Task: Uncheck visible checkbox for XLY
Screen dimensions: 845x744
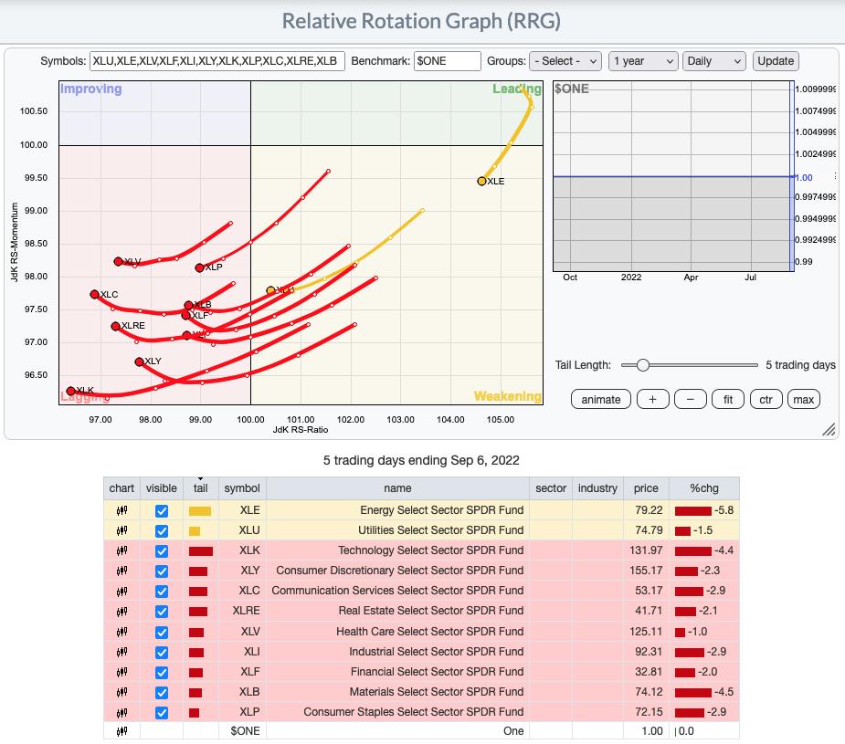Action: (x=161, y=571)
